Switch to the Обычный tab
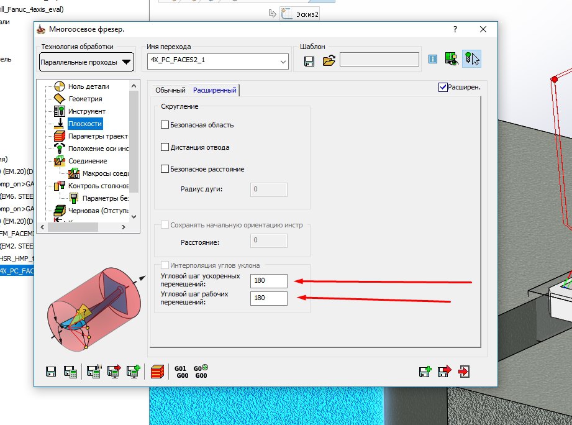This screenshot has height=425, width=572. tap(170, 90)
